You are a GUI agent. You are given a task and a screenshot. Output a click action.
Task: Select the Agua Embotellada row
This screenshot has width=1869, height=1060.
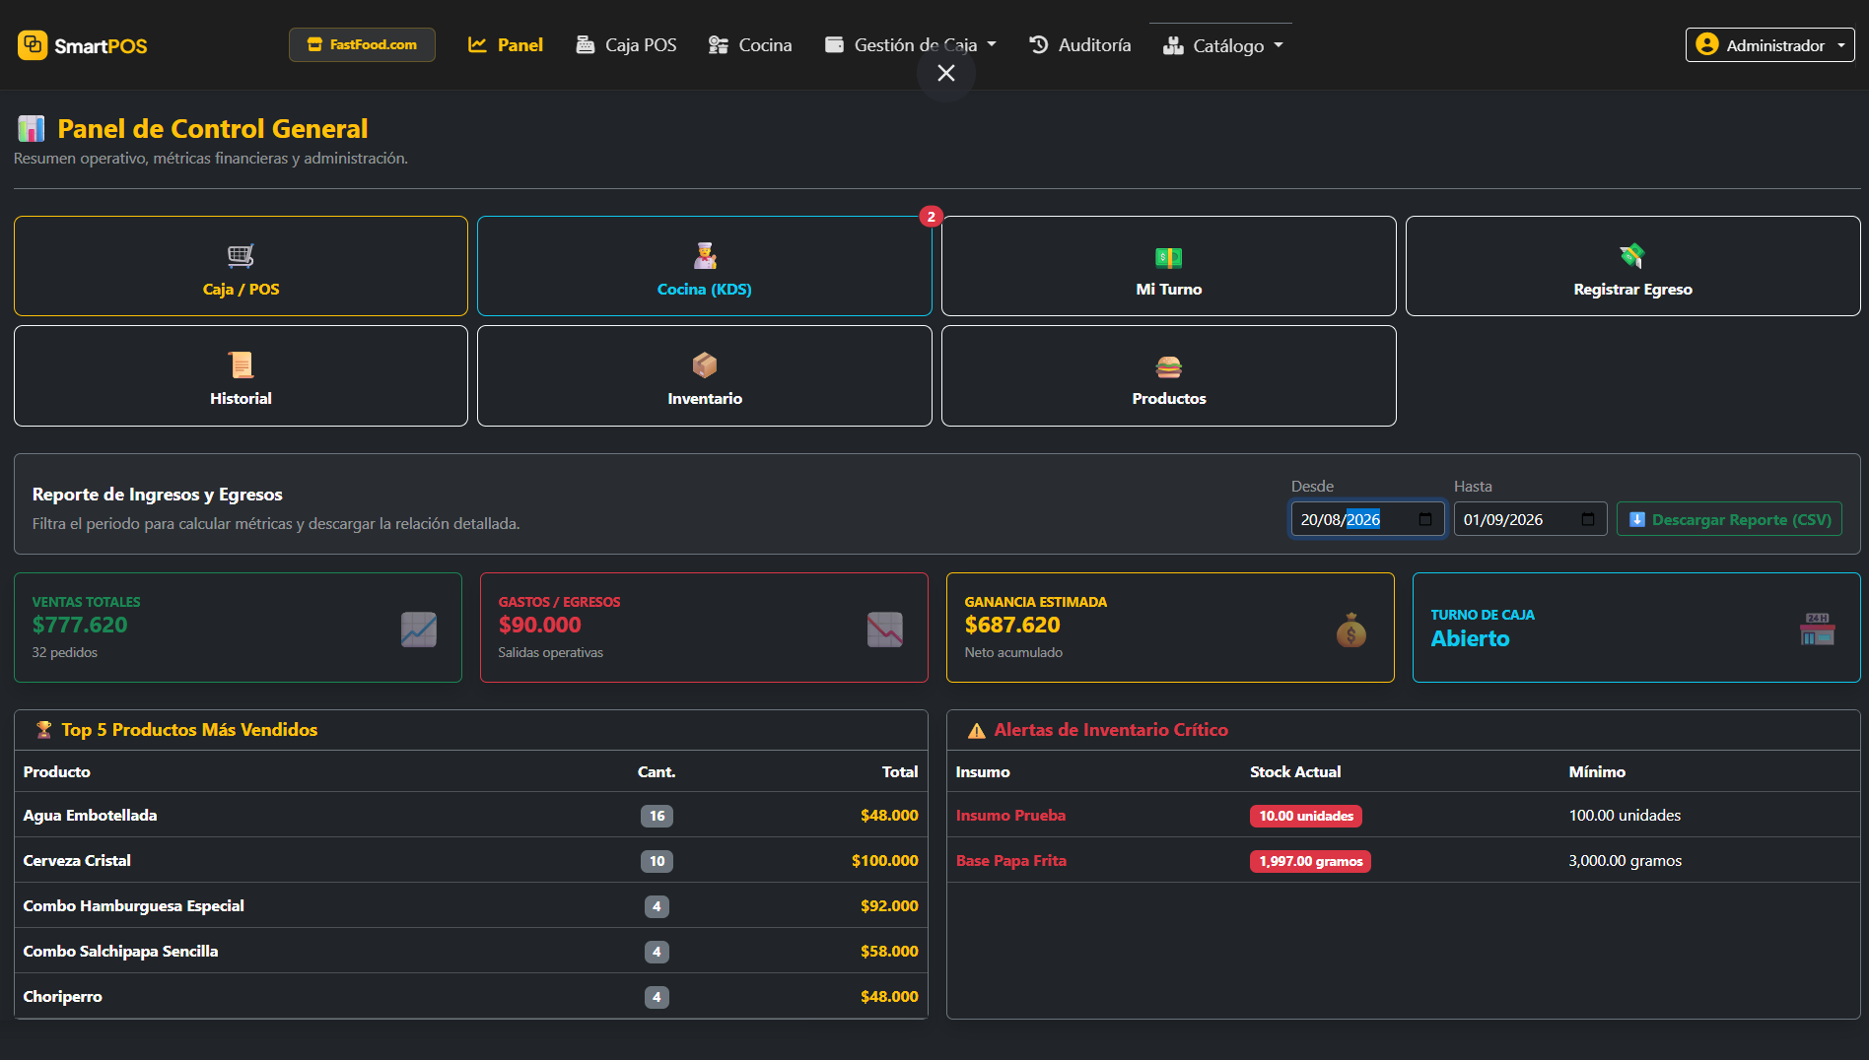point(471,815)
